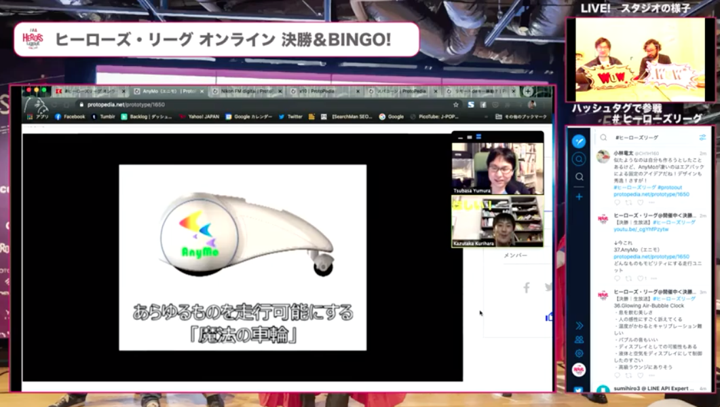The width and height of the screenshot is (720, 407).
Task: Minimize the floating video panel
Action: (461, 137)
